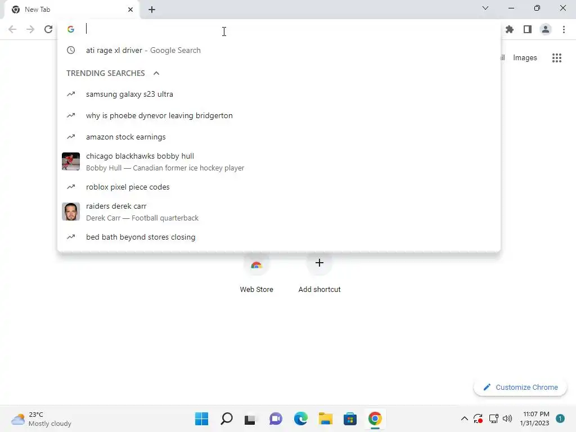Viewport: 576px width, 432px height.
Task: Choose suggestion samsung galaxy s23 ultra
Action: click(279, 94)
